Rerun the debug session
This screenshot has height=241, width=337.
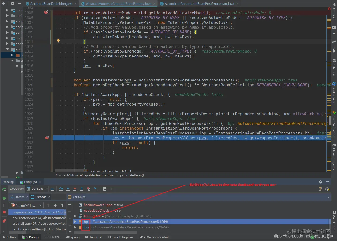4,189
